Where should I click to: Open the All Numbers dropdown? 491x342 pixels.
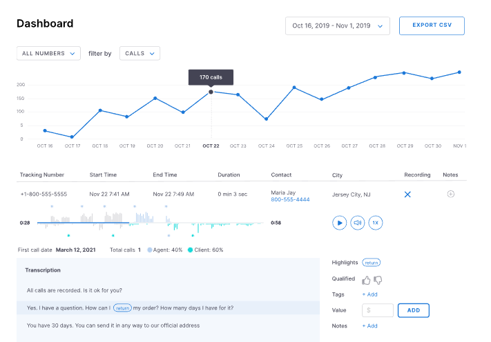(48, 53)
